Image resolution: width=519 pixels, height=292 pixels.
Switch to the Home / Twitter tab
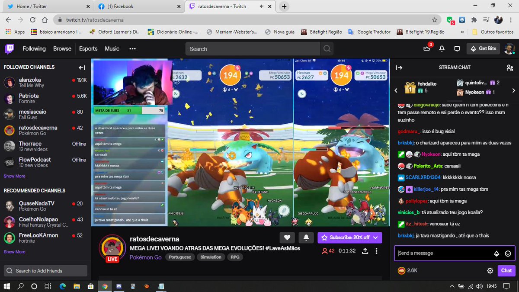(47, 6)
